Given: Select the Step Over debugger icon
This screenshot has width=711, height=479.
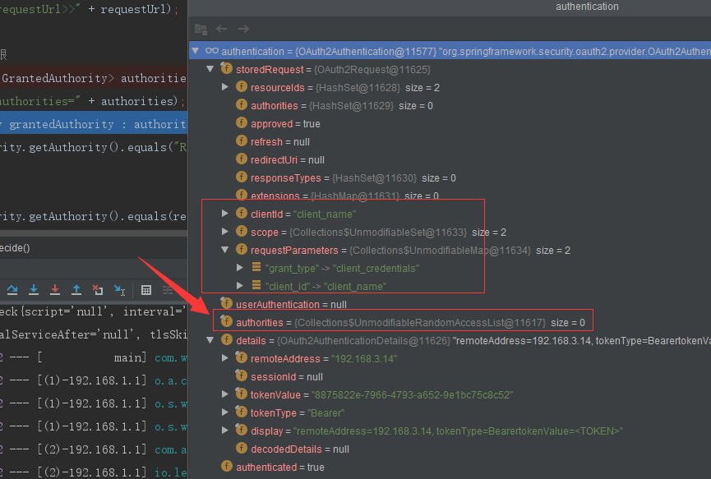Looking at the screenshot, I should pyautogui.click(x=12, y=290).
